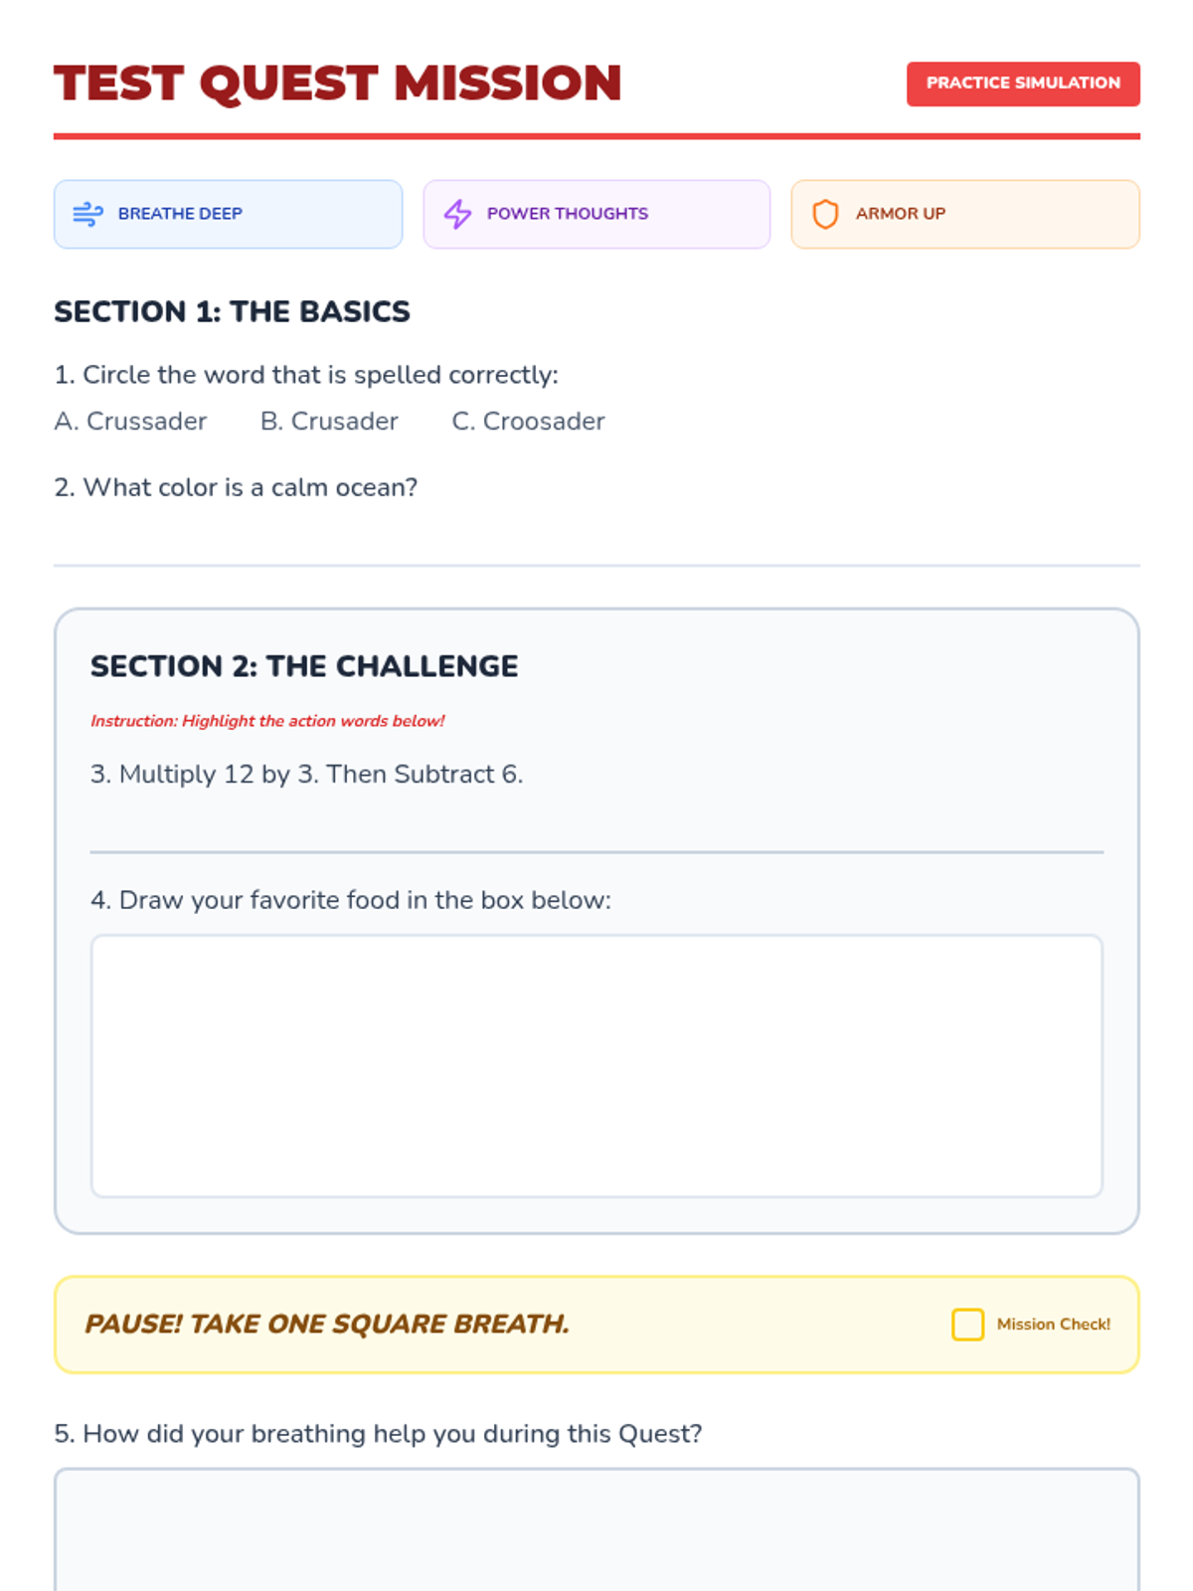The image size is (1193, 1591).
Task: Click the Mission Check! label
Action: click(x=1053, y=1325)
